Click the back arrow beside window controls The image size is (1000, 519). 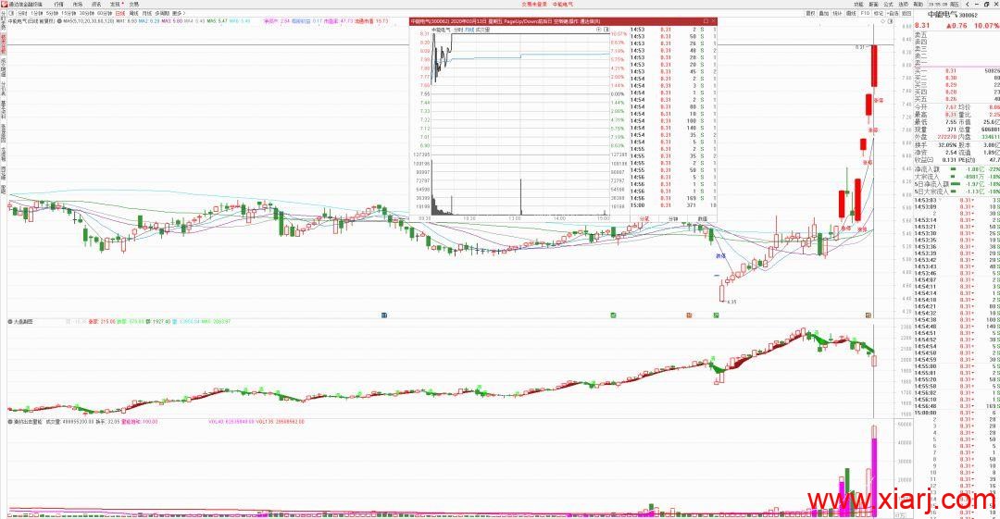[968, 5]
